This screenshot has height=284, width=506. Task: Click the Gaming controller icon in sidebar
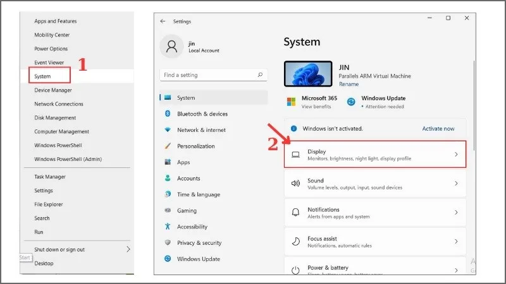(168, 211)
